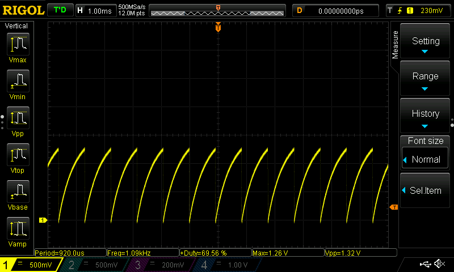Select the Vamp measurement icon
Viewport: 454px width, 272px height.
click(18, 228)
